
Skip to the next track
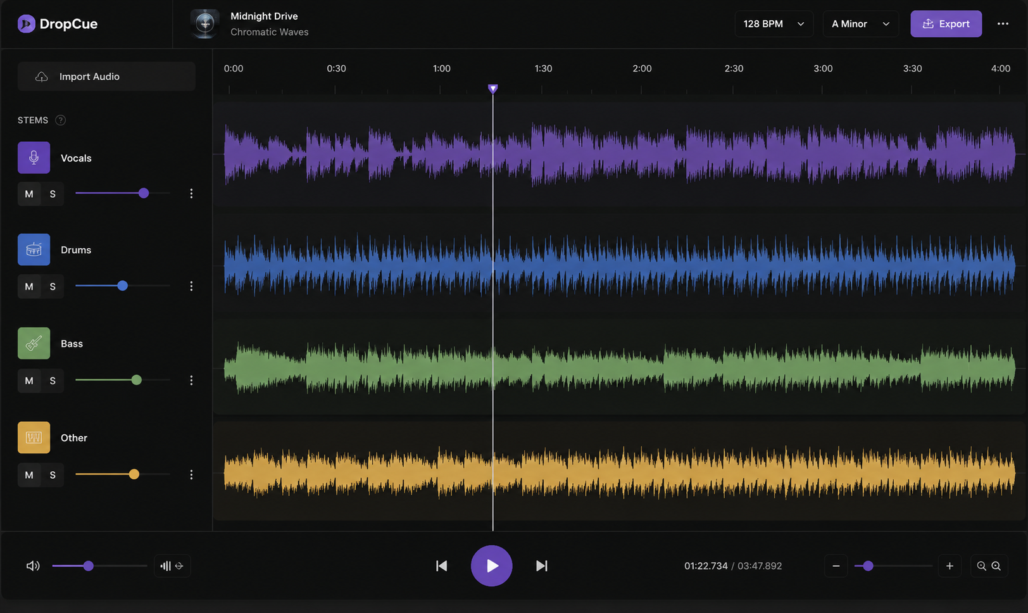tap(541, 566)
